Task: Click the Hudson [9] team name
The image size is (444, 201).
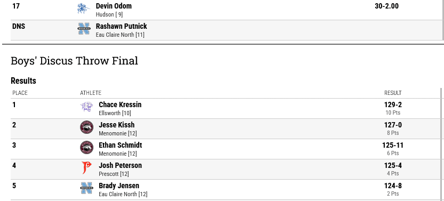Action: (x=109, y=14)
